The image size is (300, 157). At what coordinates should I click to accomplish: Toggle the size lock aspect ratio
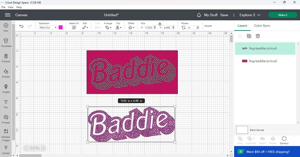(x=160, y=24)
